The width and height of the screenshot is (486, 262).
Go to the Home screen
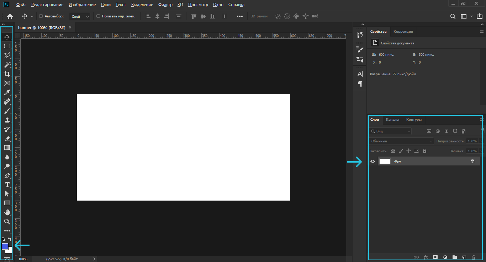[10, 16]
